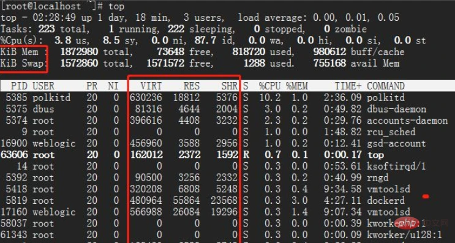This screenshot has height=243, width=455.
Task: Click the %MEM column header
Action: pyautogui.click(x=297, y=86)
